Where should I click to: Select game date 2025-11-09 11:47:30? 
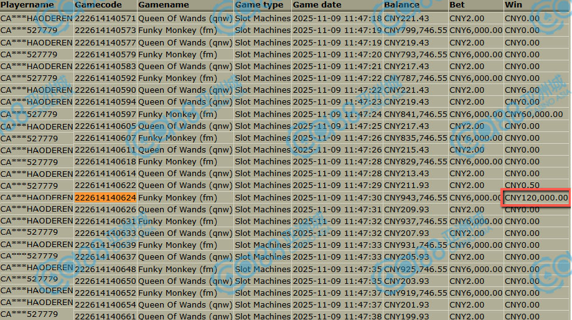click(x=337, y=198)
